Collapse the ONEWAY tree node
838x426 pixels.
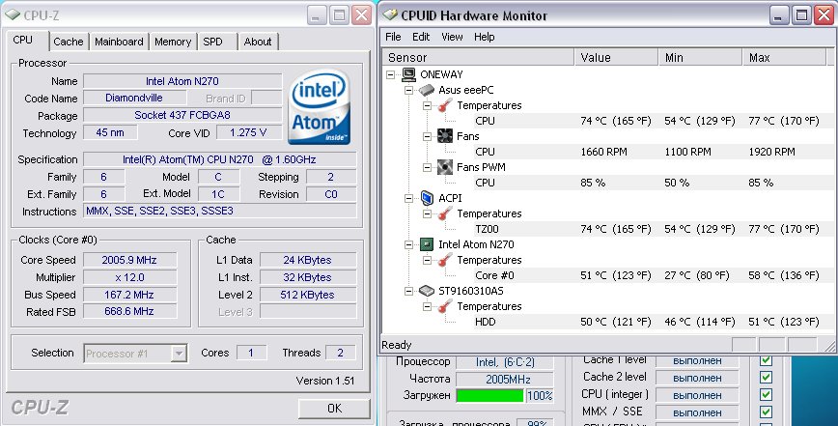coord(391,74)
